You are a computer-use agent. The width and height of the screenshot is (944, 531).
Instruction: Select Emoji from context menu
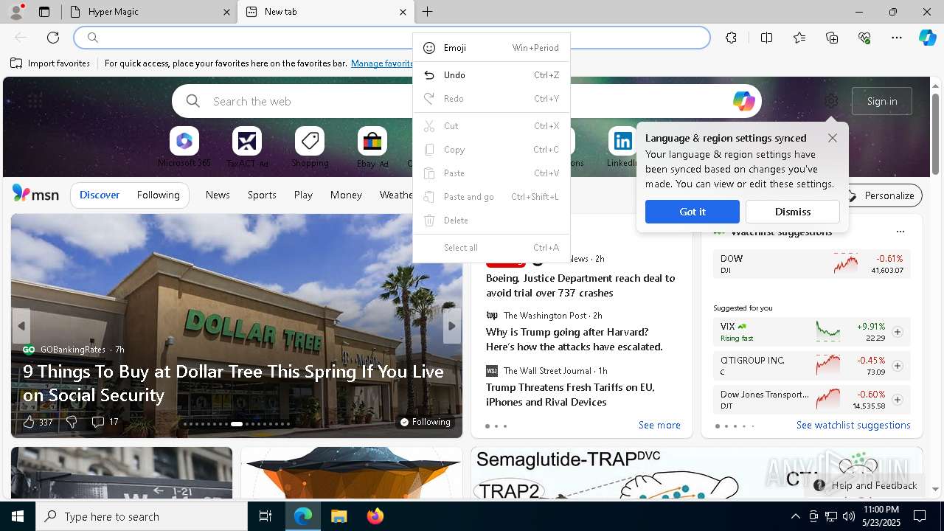coord(491,48)
